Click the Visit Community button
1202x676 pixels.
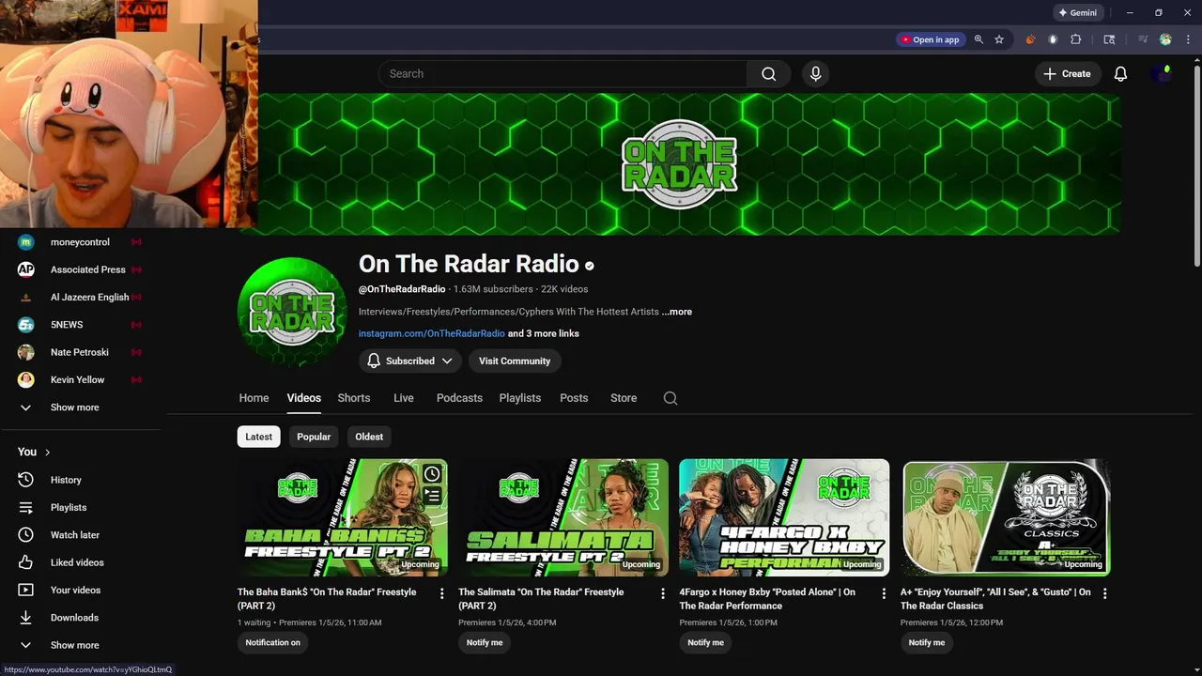(515, 361)
